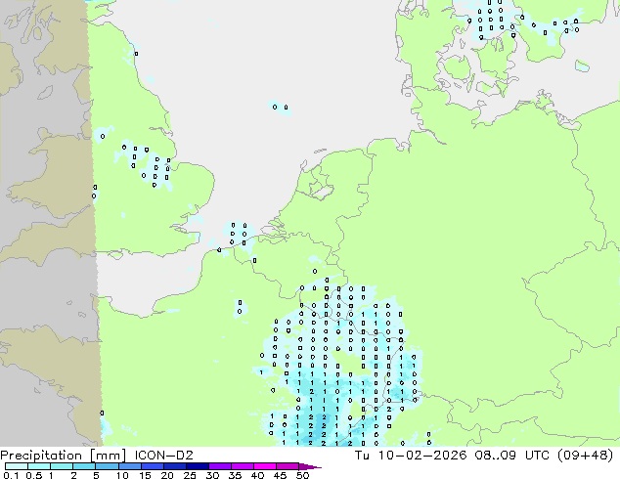Click the '08..09 UTC' time range
The height and width of the screenshot is (479, 620).
coord(512,456)
